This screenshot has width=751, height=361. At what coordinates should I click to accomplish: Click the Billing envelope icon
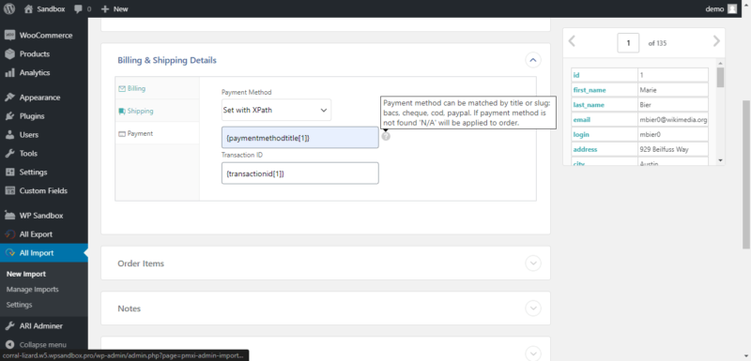click(x=122, y=88)
